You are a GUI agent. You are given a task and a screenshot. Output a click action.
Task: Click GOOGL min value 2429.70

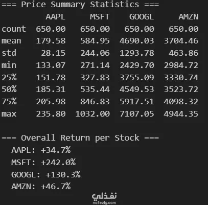point(137,65)
